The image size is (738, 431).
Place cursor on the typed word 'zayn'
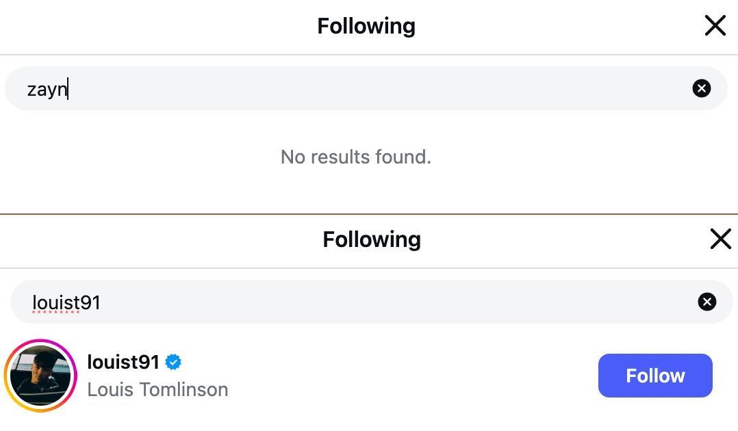click(x=47, y=89)
